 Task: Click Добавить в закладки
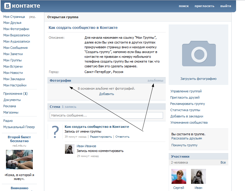(187, 116)
